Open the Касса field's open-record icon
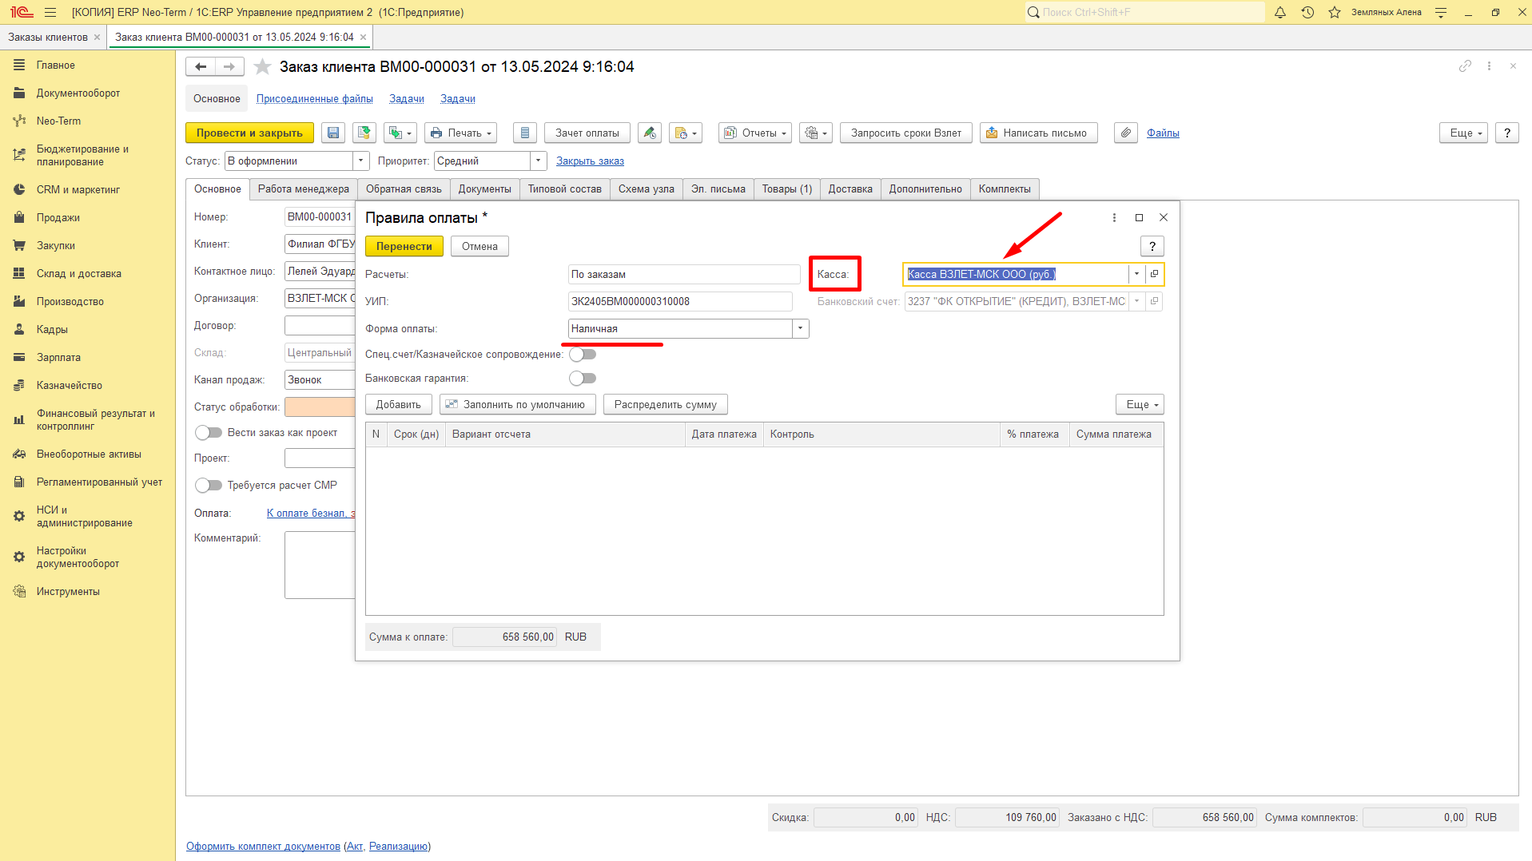1532x861 pixels. click(x=1154, y=274)
